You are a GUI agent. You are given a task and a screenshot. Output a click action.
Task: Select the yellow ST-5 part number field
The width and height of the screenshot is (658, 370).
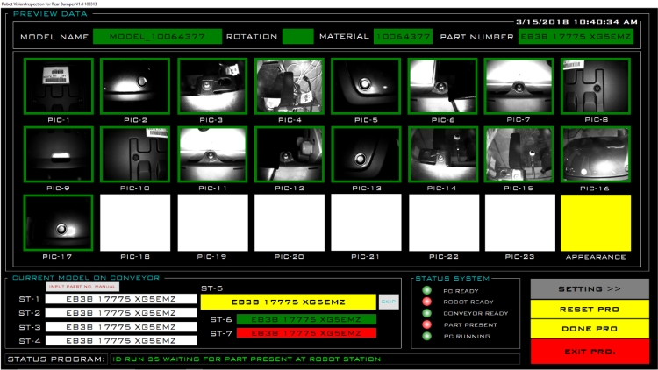click(x=288, y=302)
